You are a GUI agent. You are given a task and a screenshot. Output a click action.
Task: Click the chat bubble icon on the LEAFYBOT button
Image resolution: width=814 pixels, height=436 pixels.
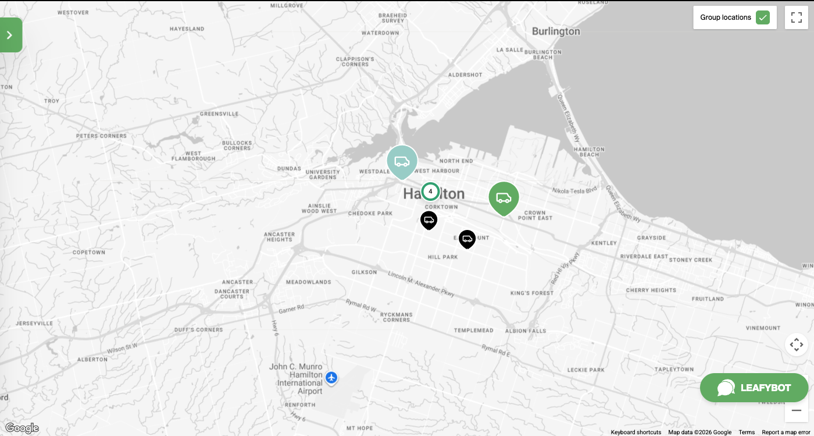pyautogui.click(x=725, y=388)
